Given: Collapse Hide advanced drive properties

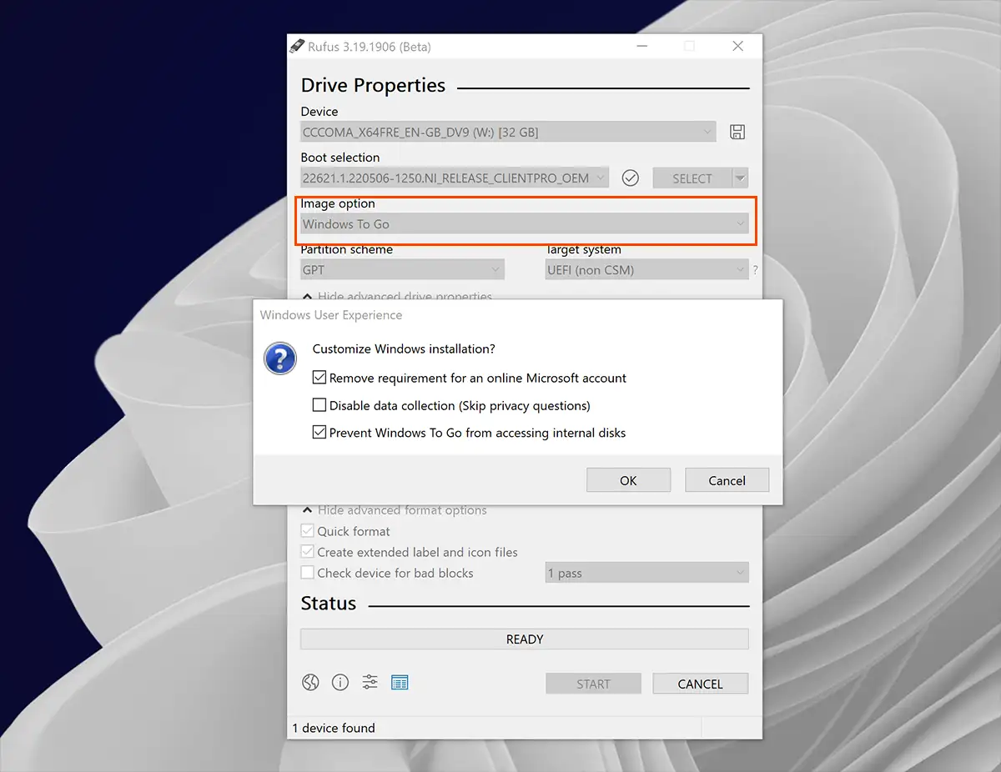Looking at the screenshot, I should pyautogui.click(x=397, y=296).
